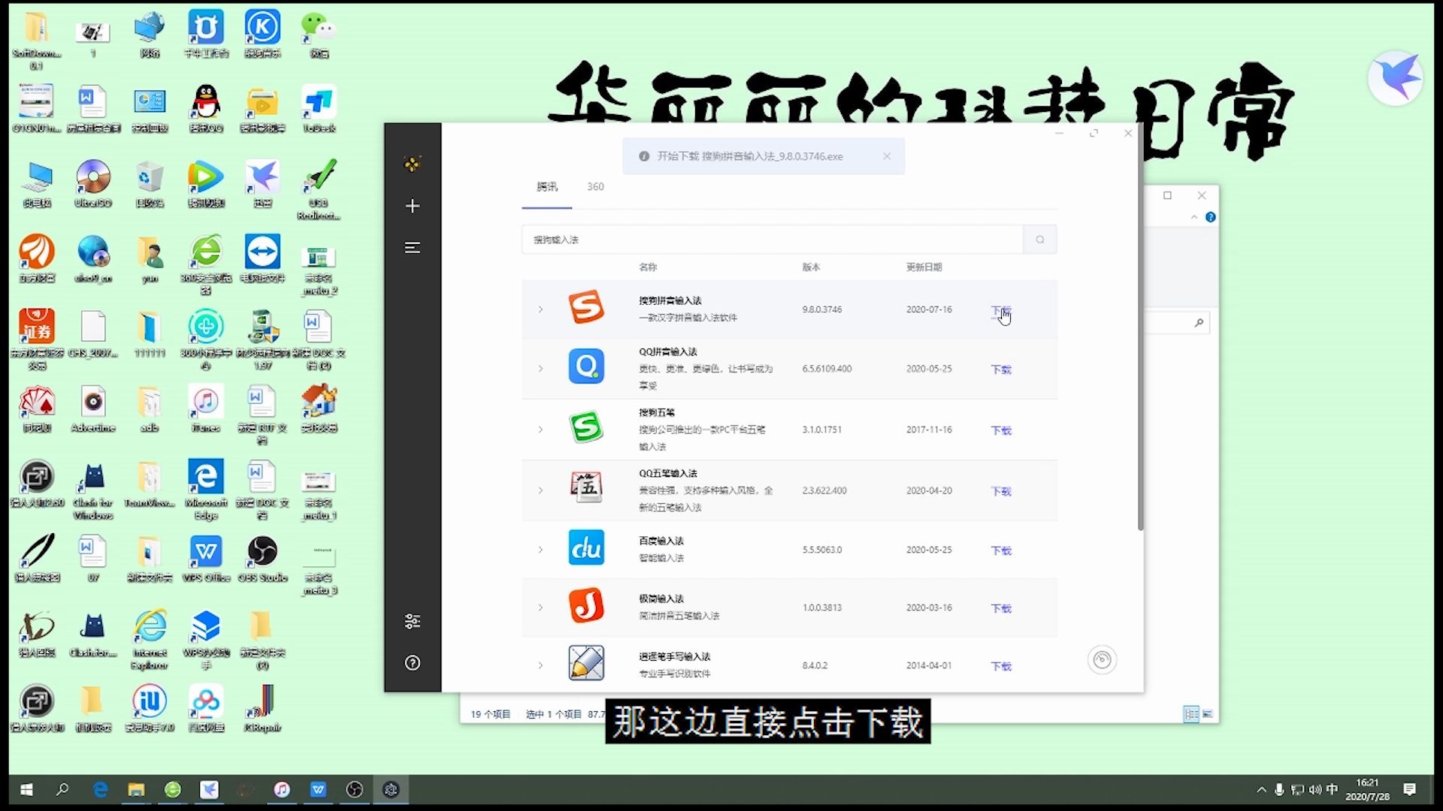Expand the QQ五笔输入法 row chevron

(x=540, y=490)
